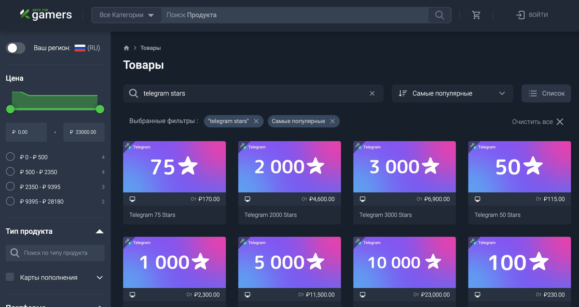Open the 75 star product image
Screen dimensions: 579x307
[x=175, y=167]
